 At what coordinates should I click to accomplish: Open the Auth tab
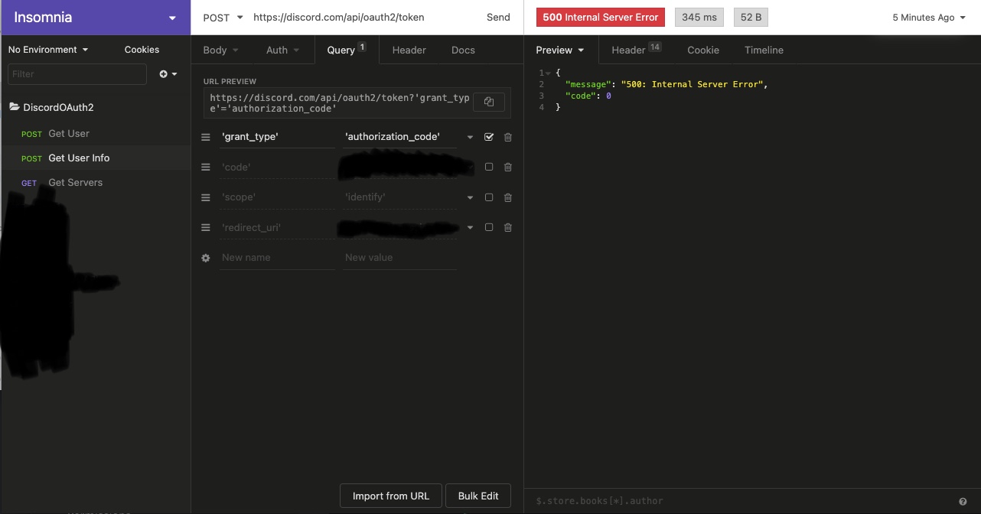tap(282, 50)
